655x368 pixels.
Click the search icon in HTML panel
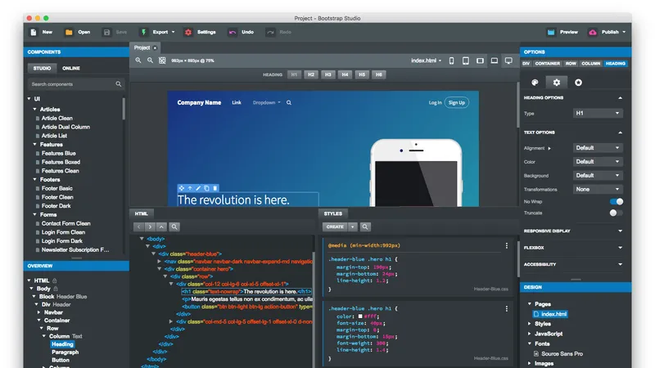click(x=174, y=227)
